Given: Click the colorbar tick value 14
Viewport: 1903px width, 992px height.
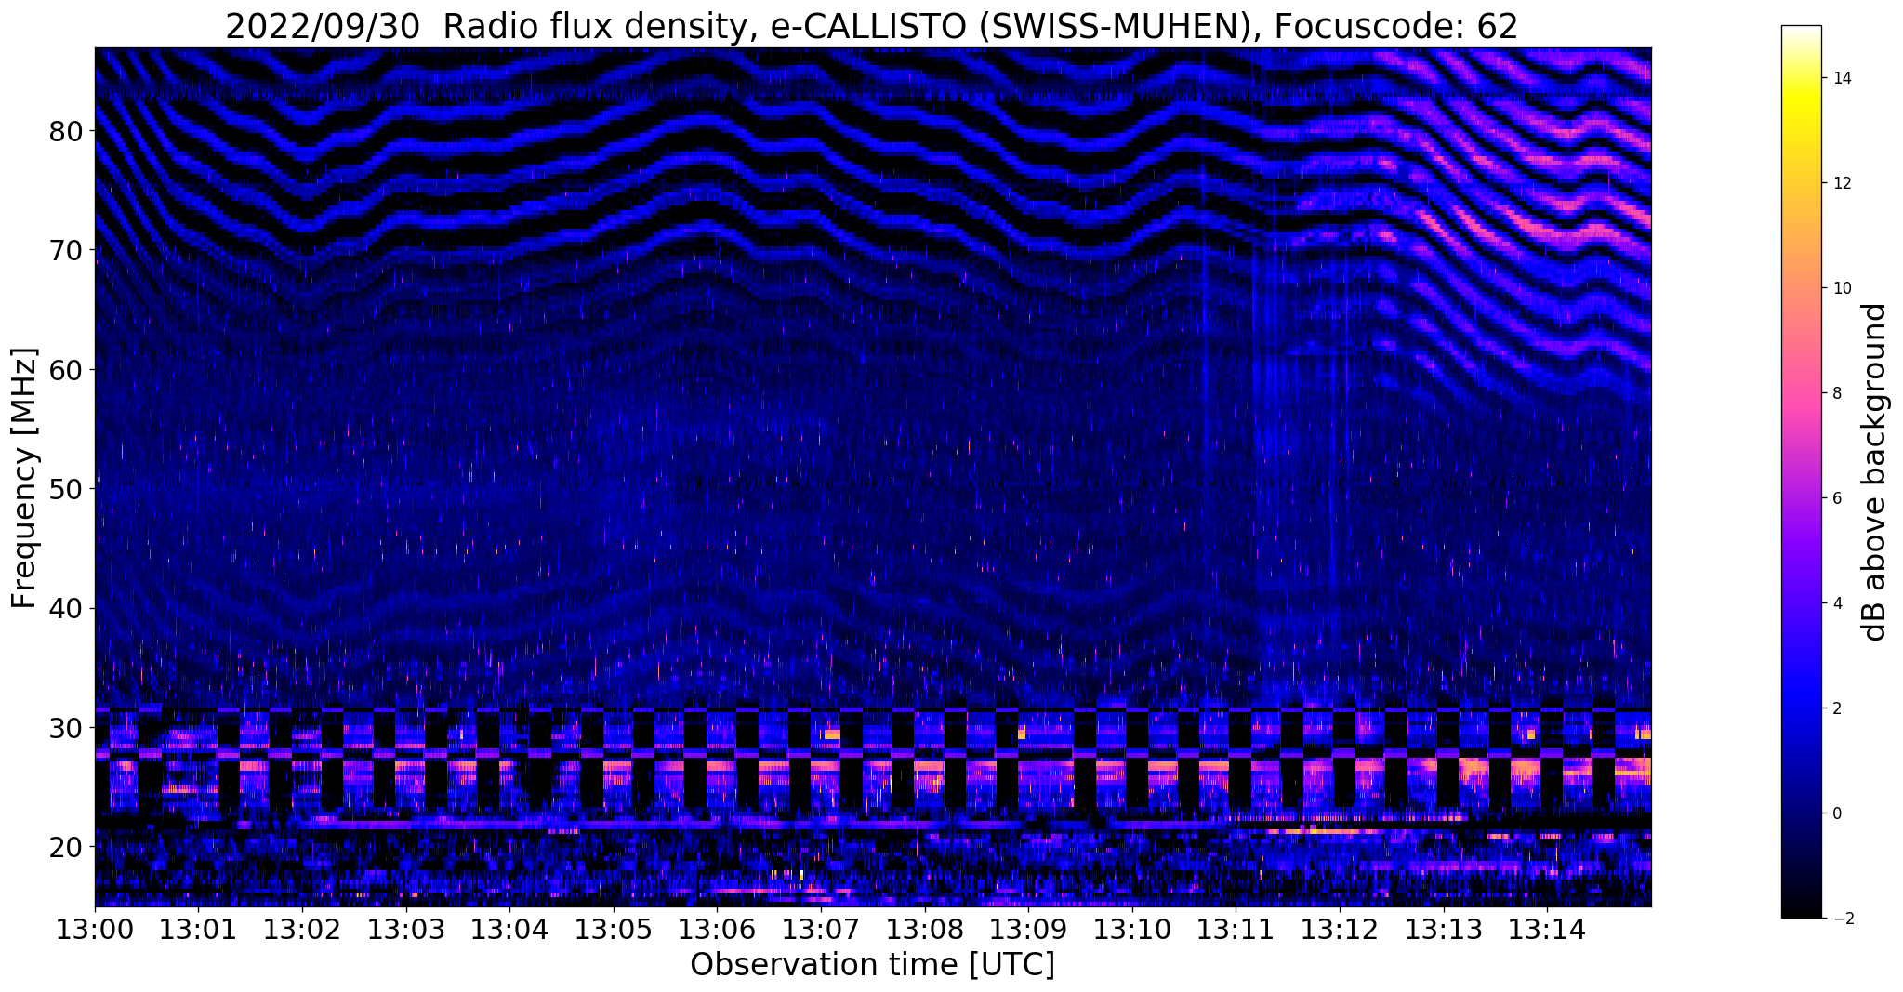Looking at the screenshot, I should pyautogui.click(x=1841, y=78).
